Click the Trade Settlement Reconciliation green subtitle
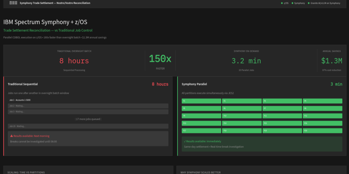Image resolution: width=349 pixels, height=174 pixels. click(48, 30)
